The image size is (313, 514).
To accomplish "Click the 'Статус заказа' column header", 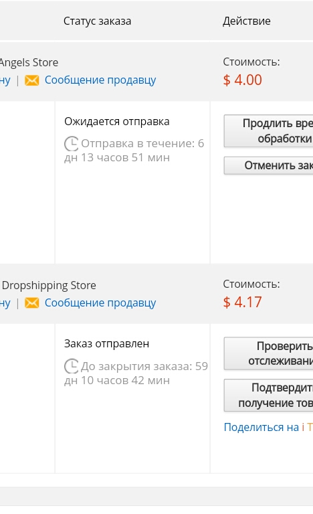I will pyautogui.click(x=98, y=21).
